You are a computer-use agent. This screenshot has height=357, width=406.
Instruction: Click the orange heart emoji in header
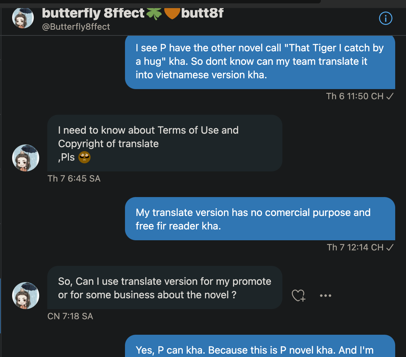[x=172, y=13]
